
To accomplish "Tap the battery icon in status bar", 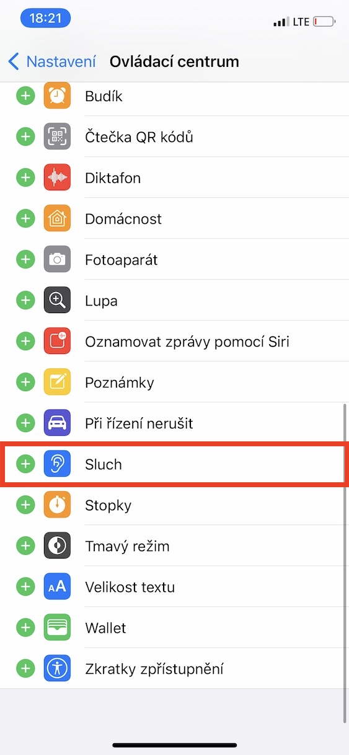I will [325, 22].
